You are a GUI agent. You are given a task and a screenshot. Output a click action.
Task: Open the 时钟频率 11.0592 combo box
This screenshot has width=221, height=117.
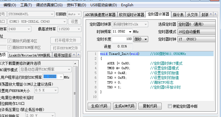122,32
